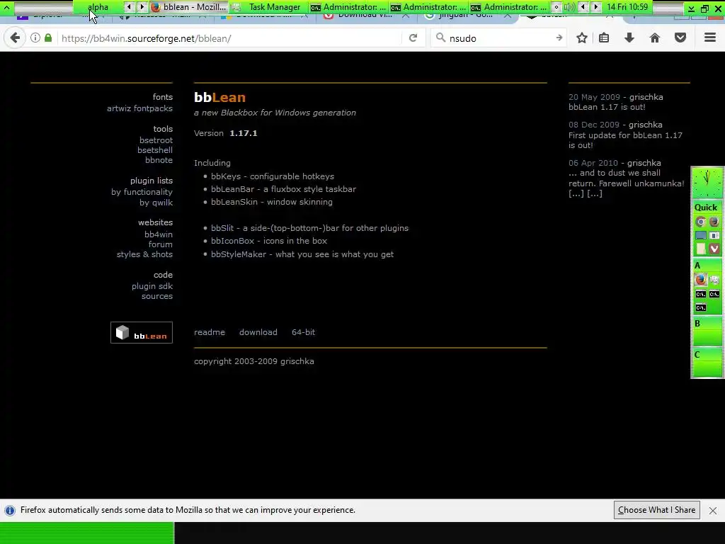
Task: Click the C group header
Action: pyautogui.click(x=707, y=355)
